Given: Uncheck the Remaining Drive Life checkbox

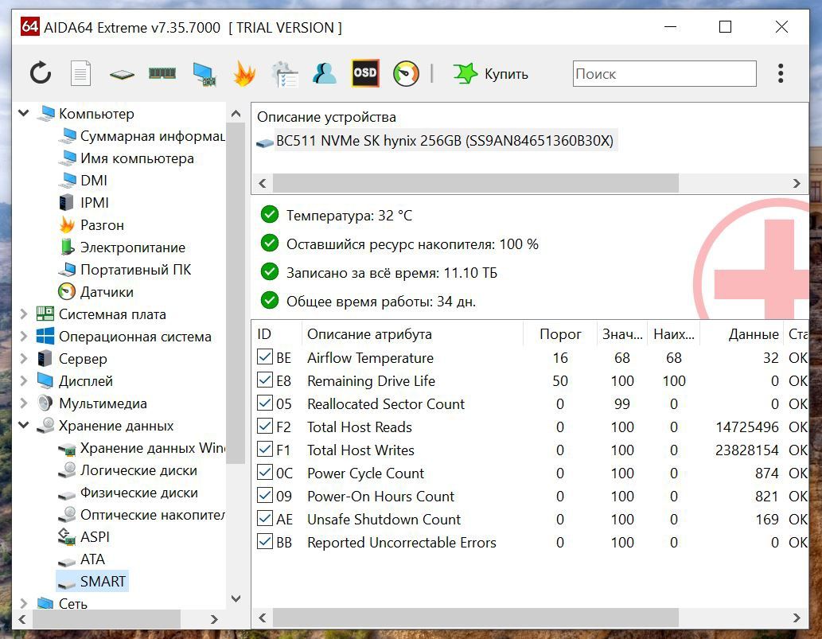Looking at the screenshot, I should click(265, 380).
